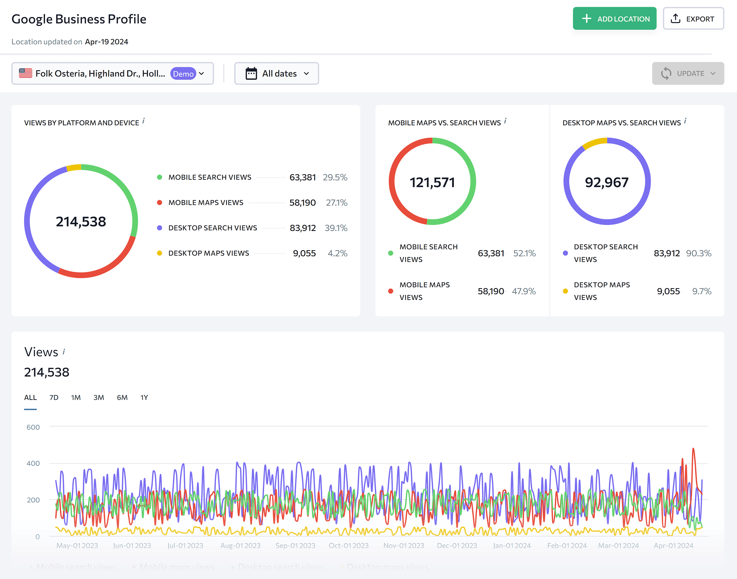This screenshot has height=579, width=737.
Task: Click the calendar icon in date selector
Action: 251,74
